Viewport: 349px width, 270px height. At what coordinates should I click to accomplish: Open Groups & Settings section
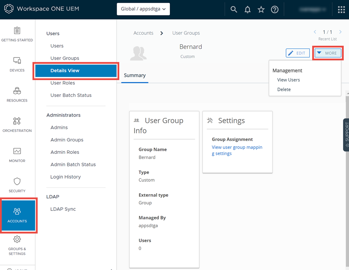tap(17, 245)
